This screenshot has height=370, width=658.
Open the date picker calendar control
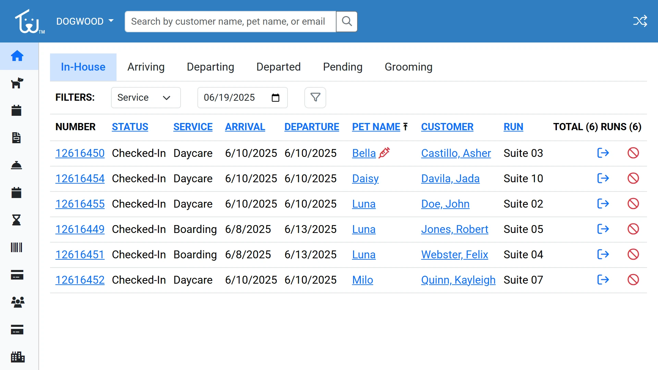coord(275,98)
